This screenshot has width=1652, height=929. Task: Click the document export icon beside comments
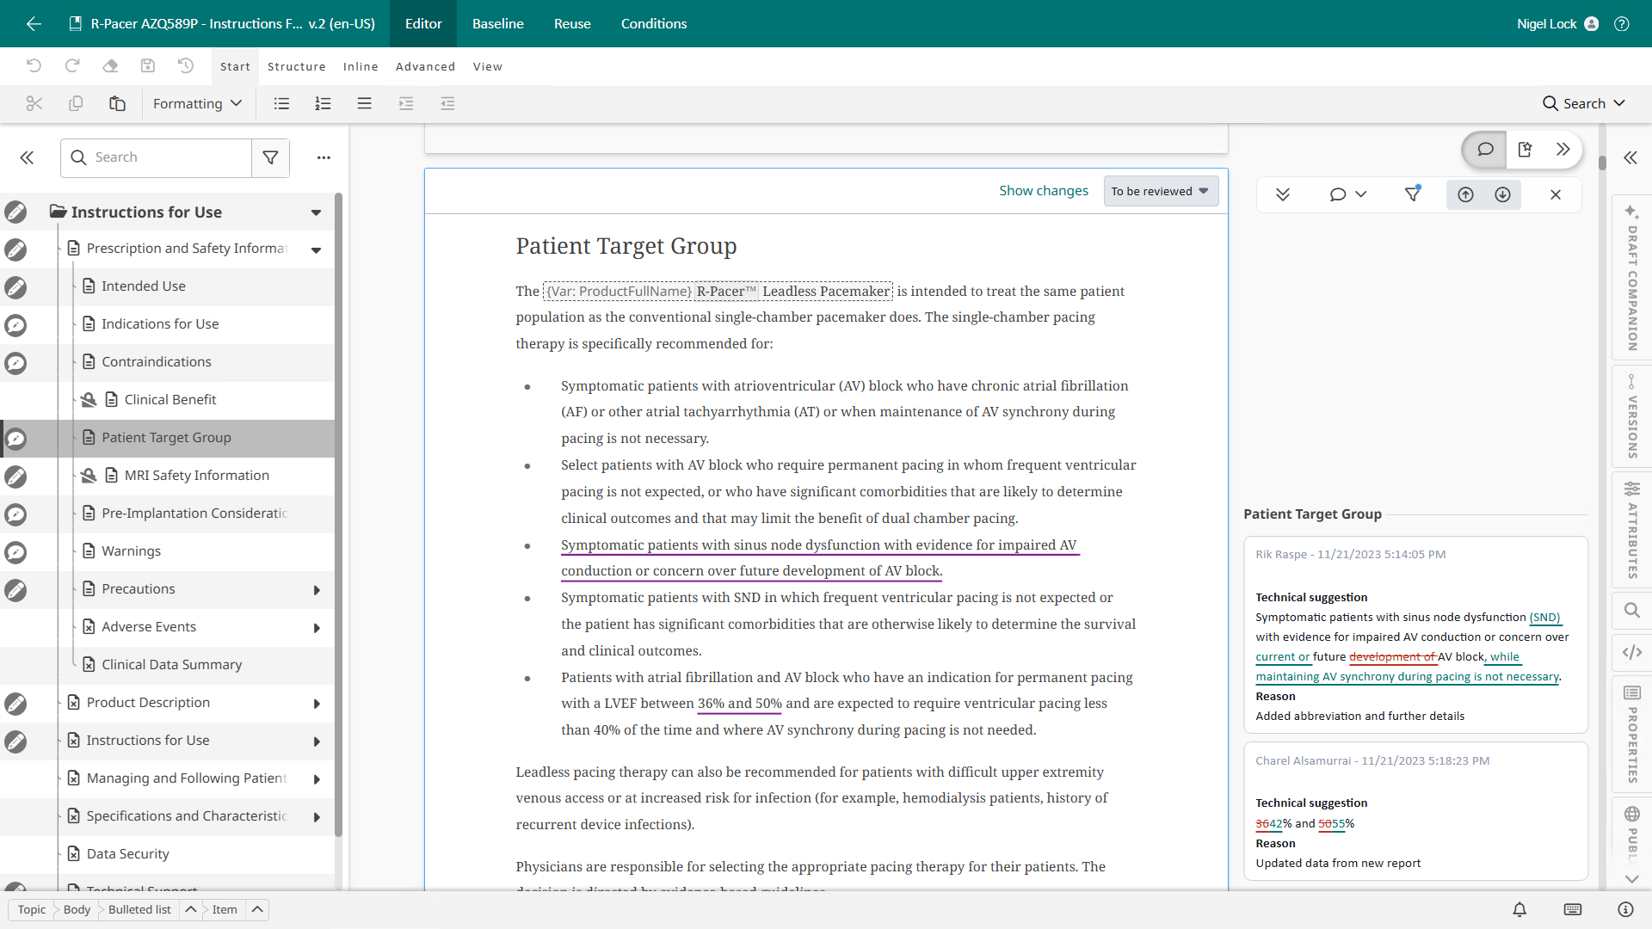point(1525,149)
